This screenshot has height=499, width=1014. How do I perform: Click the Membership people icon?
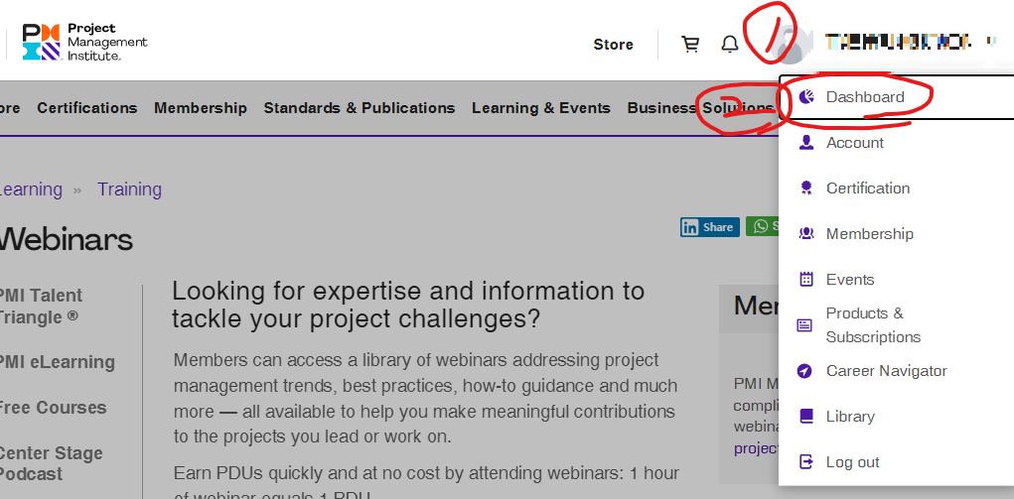tap(805, 234)
